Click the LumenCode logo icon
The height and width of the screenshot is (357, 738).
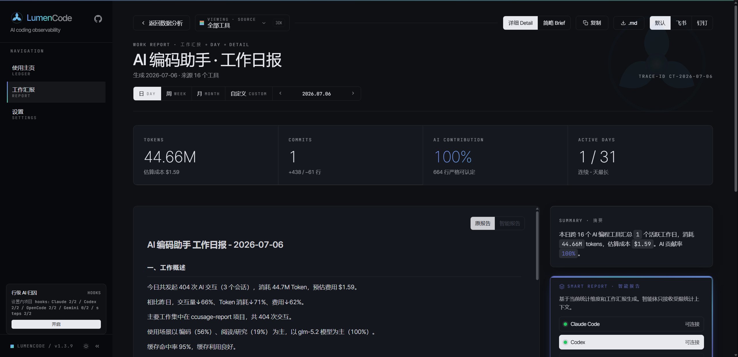(17, 18)
